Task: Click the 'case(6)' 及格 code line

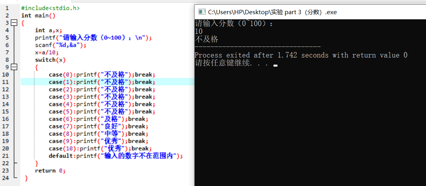Action: pyautogui.click(x=99, y=119)
